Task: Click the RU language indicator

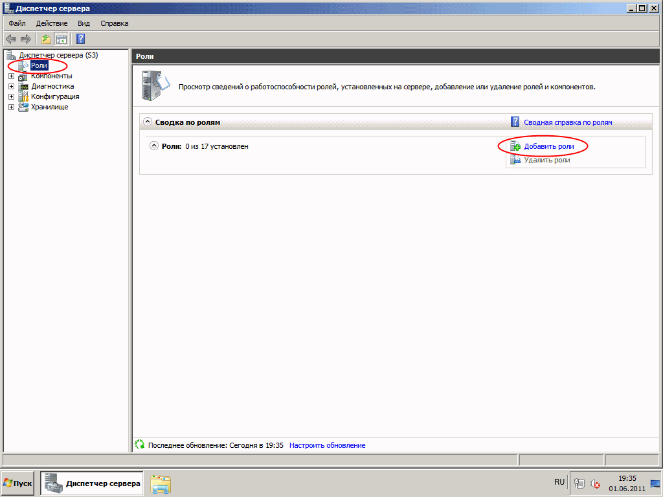Action: [x=559, y=482]
